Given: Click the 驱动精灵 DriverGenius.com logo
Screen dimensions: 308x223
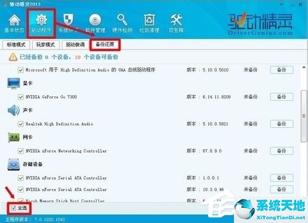Looking at the screenshot, I should tap(260, 23).
